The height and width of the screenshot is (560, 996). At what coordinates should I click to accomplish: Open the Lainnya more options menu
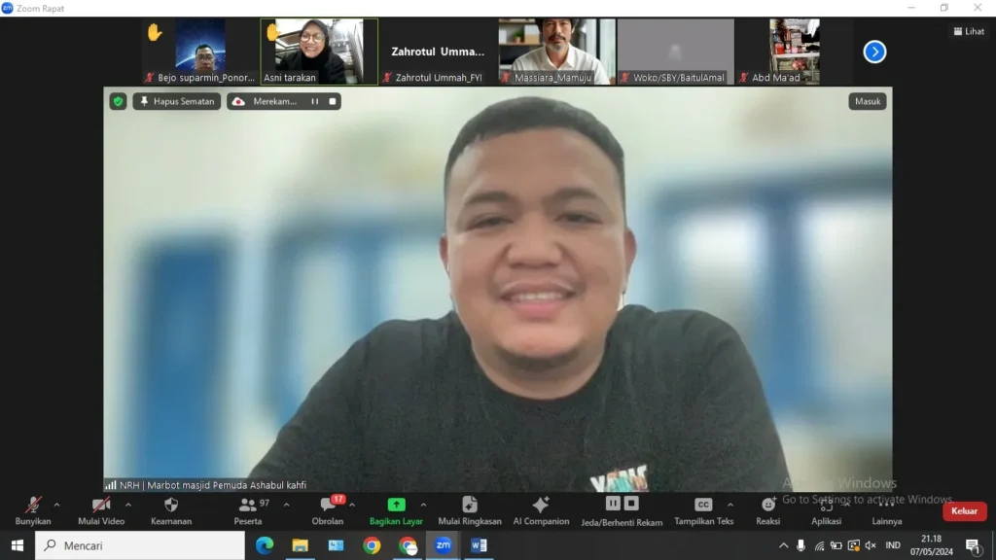click(887, 511)
